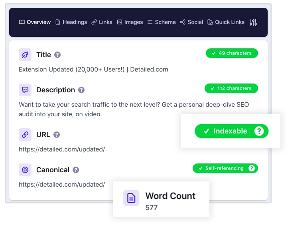The width and height of the screenshot is (288, 227).
Task: Click the 49 characters badge
Action: (x=232, y=53)
